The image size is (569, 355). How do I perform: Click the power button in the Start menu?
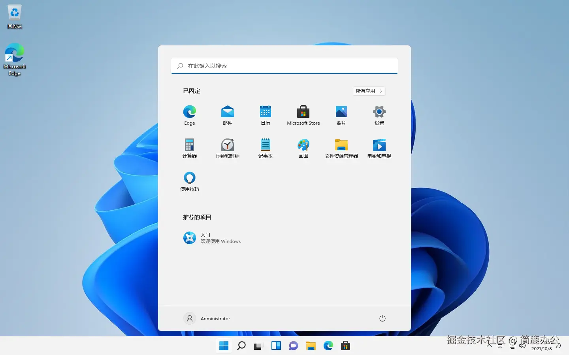tap(382, 318)
